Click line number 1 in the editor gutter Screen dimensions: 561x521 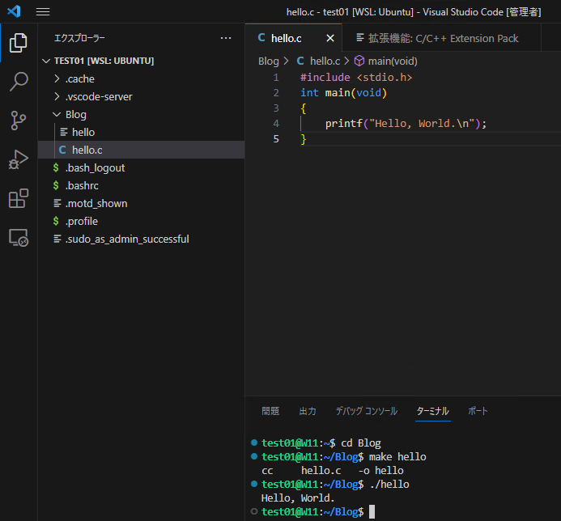pyautogui.click(x=276, y=77)
